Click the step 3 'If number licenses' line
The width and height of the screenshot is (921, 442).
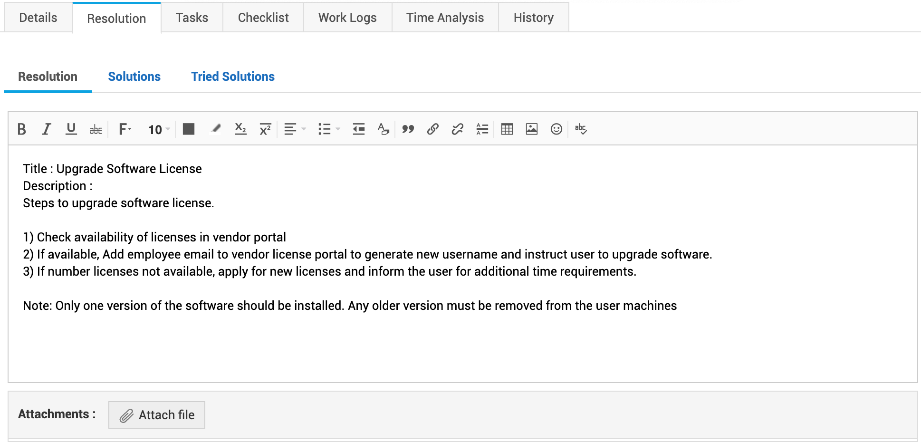point(329,271)
